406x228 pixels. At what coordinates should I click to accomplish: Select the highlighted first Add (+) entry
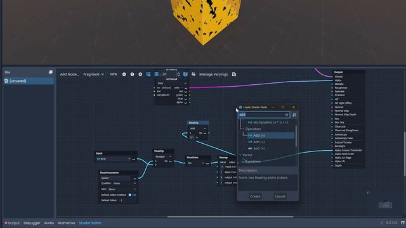271,136
